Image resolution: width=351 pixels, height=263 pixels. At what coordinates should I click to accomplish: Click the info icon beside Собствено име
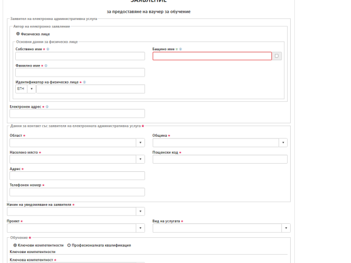[x=48, y=49]
